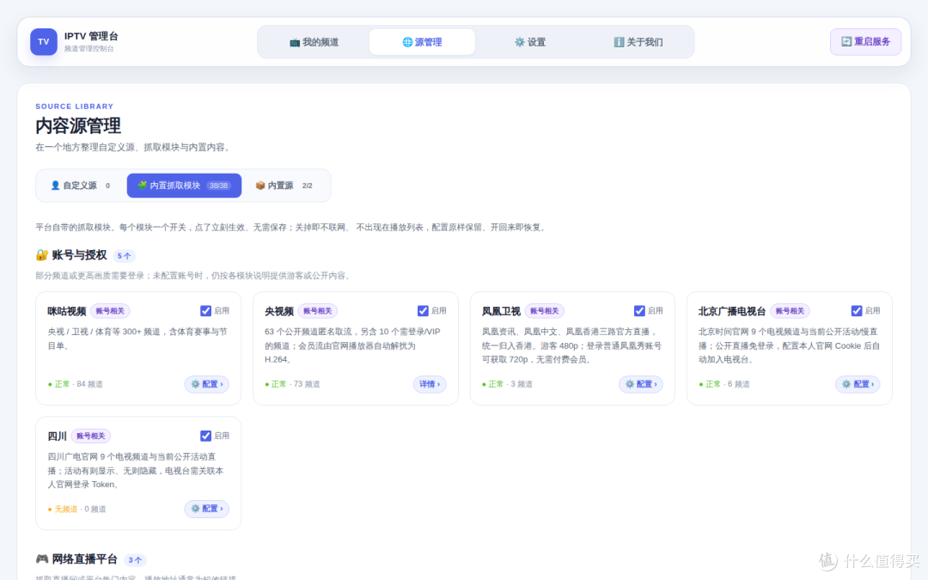Image resolution: width=928 pixels, height=580 pixels.
Task: Click the 3个 count badge
Action: (x=135, y=560)
